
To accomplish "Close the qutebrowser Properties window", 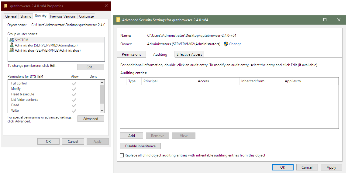I will pyautogui.click(x=106, y=6).
